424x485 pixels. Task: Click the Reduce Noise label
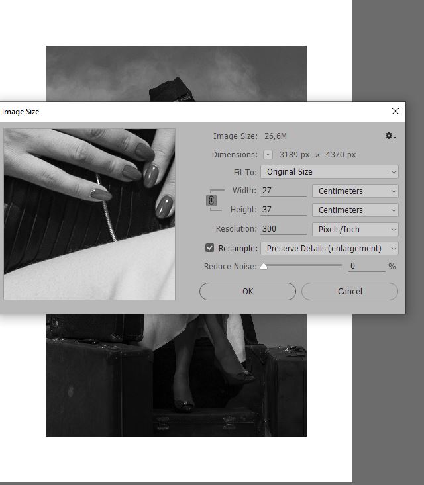pyautogui.click(x=231, y=266)
